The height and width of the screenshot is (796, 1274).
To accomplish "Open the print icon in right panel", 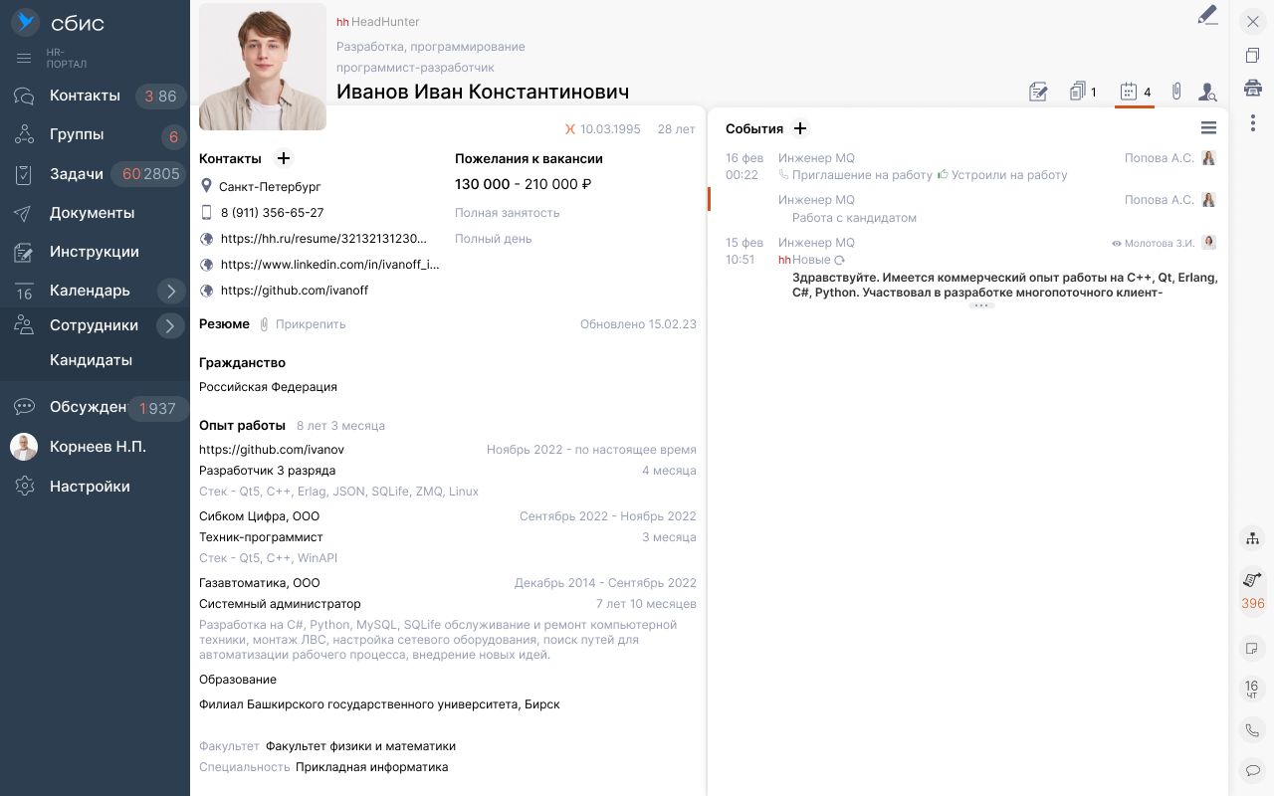I will pyautogui.click(x=1253, y=89).
